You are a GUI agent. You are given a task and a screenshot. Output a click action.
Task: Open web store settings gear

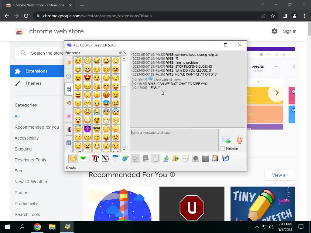coord(275,31)
